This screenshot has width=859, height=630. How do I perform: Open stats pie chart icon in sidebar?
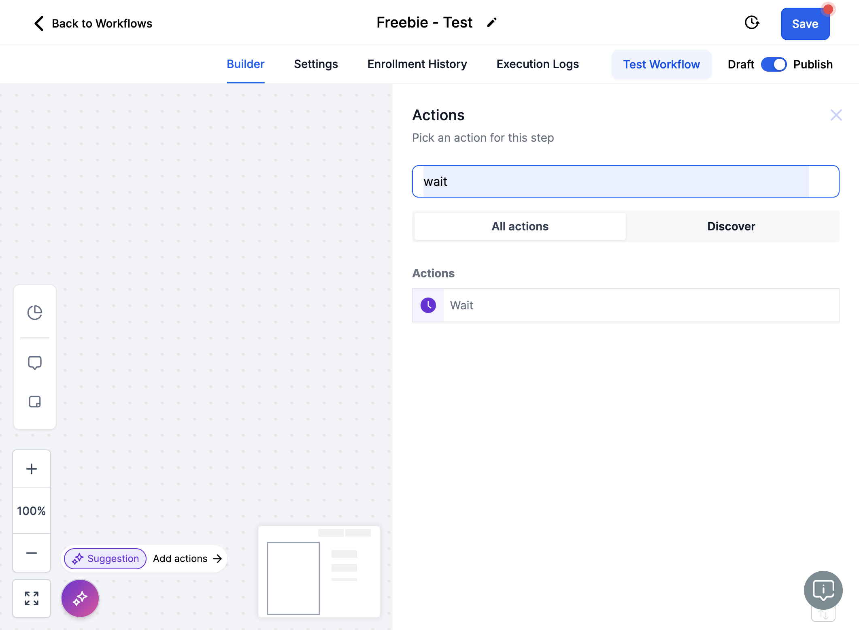tap(35, 312)
